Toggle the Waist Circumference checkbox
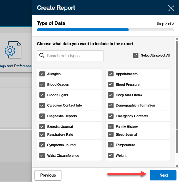The height and width of the screenshot is (182, 179). click(42, 155)
